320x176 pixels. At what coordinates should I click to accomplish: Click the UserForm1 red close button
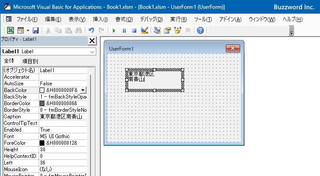point(233,48)
